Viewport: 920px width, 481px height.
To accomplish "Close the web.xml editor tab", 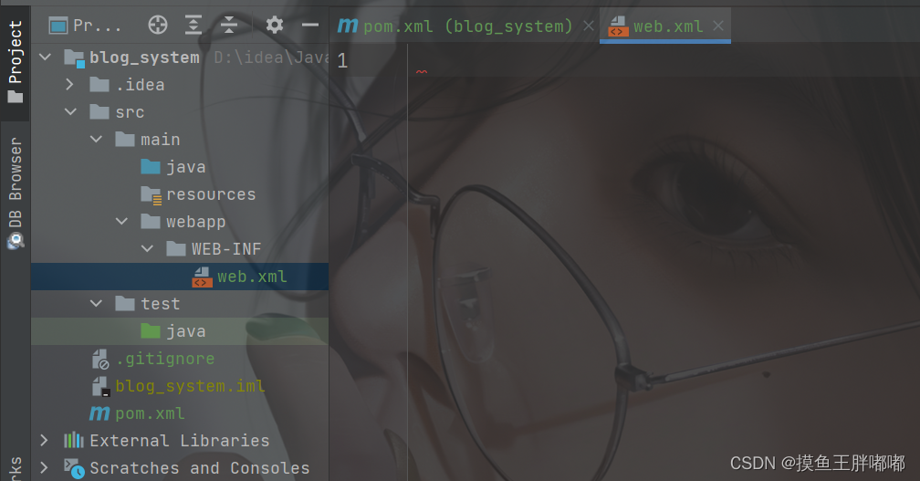I will tap(718, 26).
